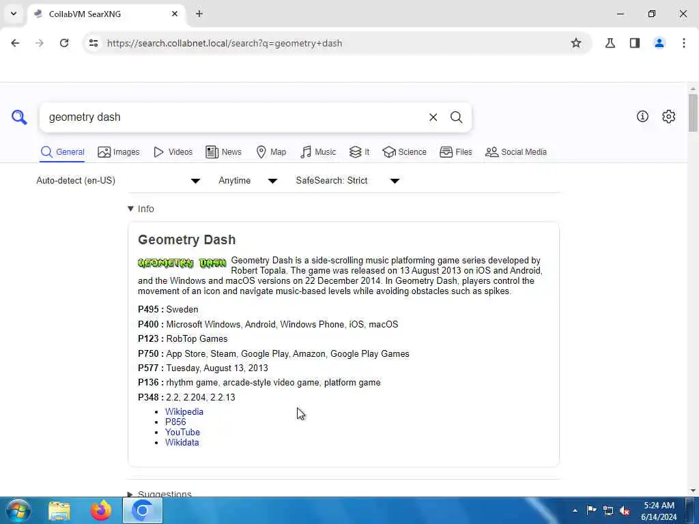
Task: Open the Wikipedia link
Action: 184,411
